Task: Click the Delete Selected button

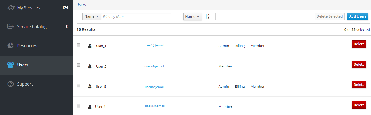Action: (330, 16)
